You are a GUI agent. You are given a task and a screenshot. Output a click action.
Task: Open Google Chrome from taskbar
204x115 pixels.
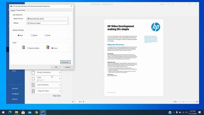pyautogui.click(x=36, y=112)
